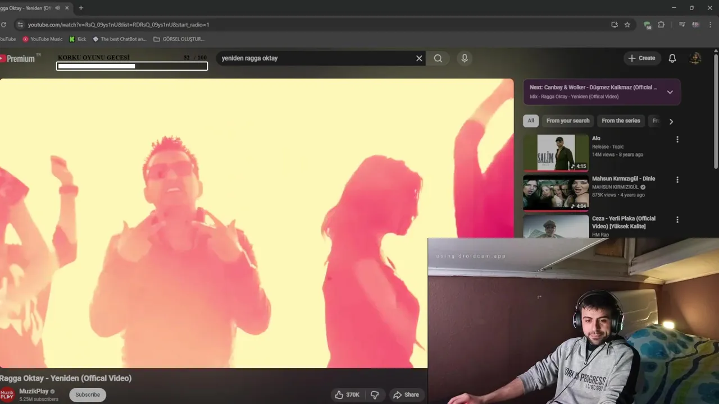Open the Mahsun Kırmızıgül - Dinle thumbnail

click(x=556, y=193)
